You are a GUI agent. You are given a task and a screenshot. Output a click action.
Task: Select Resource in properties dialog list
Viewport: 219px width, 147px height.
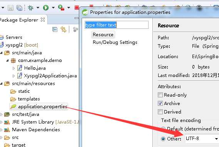click(x=103, y=35)
